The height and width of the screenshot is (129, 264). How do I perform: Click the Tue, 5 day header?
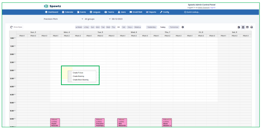[100, 32]
